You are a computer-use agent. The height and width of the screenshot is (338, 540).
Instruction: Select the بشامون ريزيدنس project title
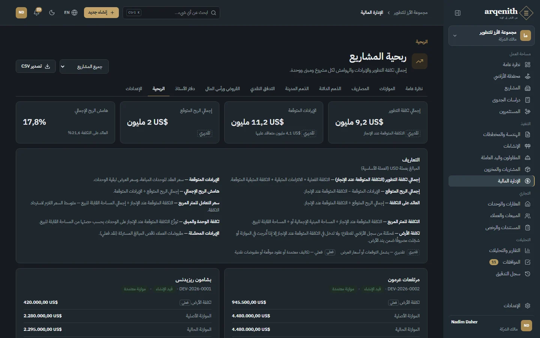click(x=193, y=280)
